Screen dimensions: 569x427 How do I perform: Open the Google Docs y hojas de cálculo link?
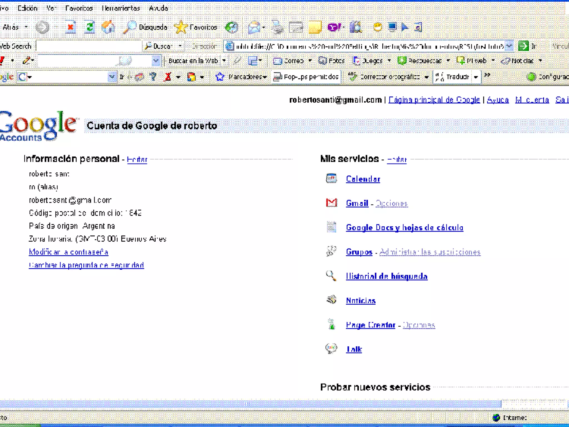click(x=405, y=228)
